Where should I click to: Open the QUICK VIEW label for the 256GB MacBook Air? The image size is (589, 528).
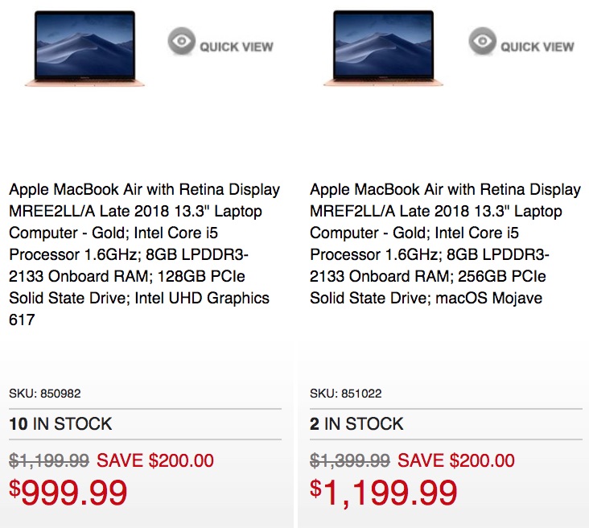pyautogui.click(x=537, y=47)
